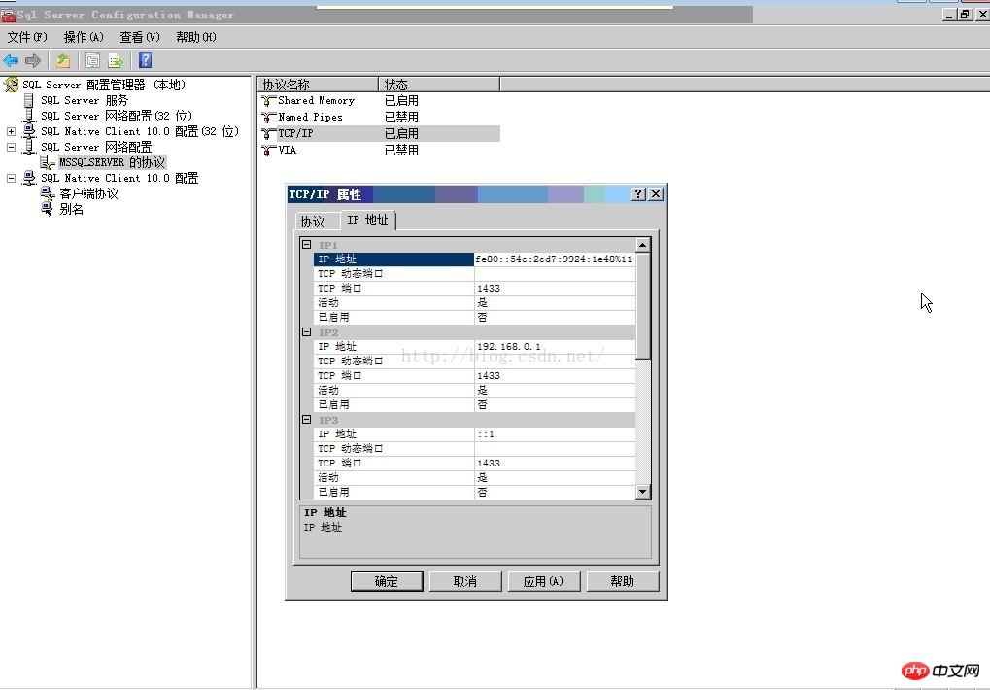Click the IP3 address value ::1
990x690 pixels.
[x=555, y=433]
